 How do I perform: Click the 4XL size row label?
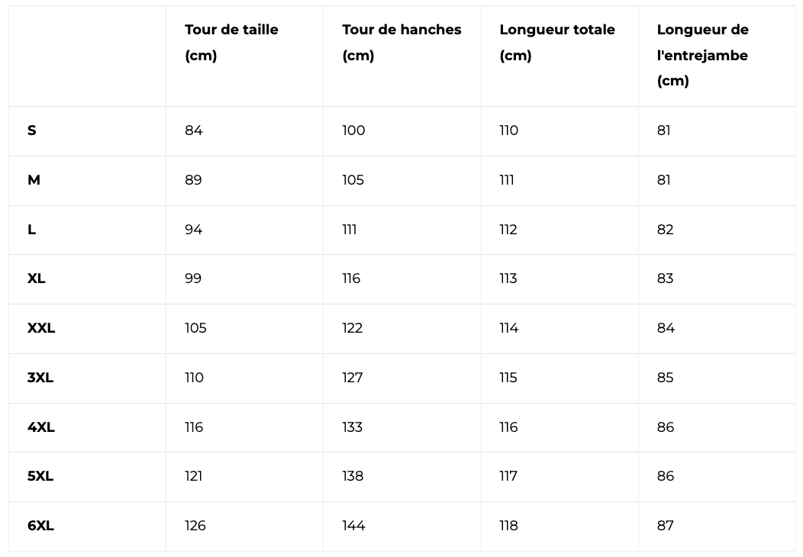41,427
